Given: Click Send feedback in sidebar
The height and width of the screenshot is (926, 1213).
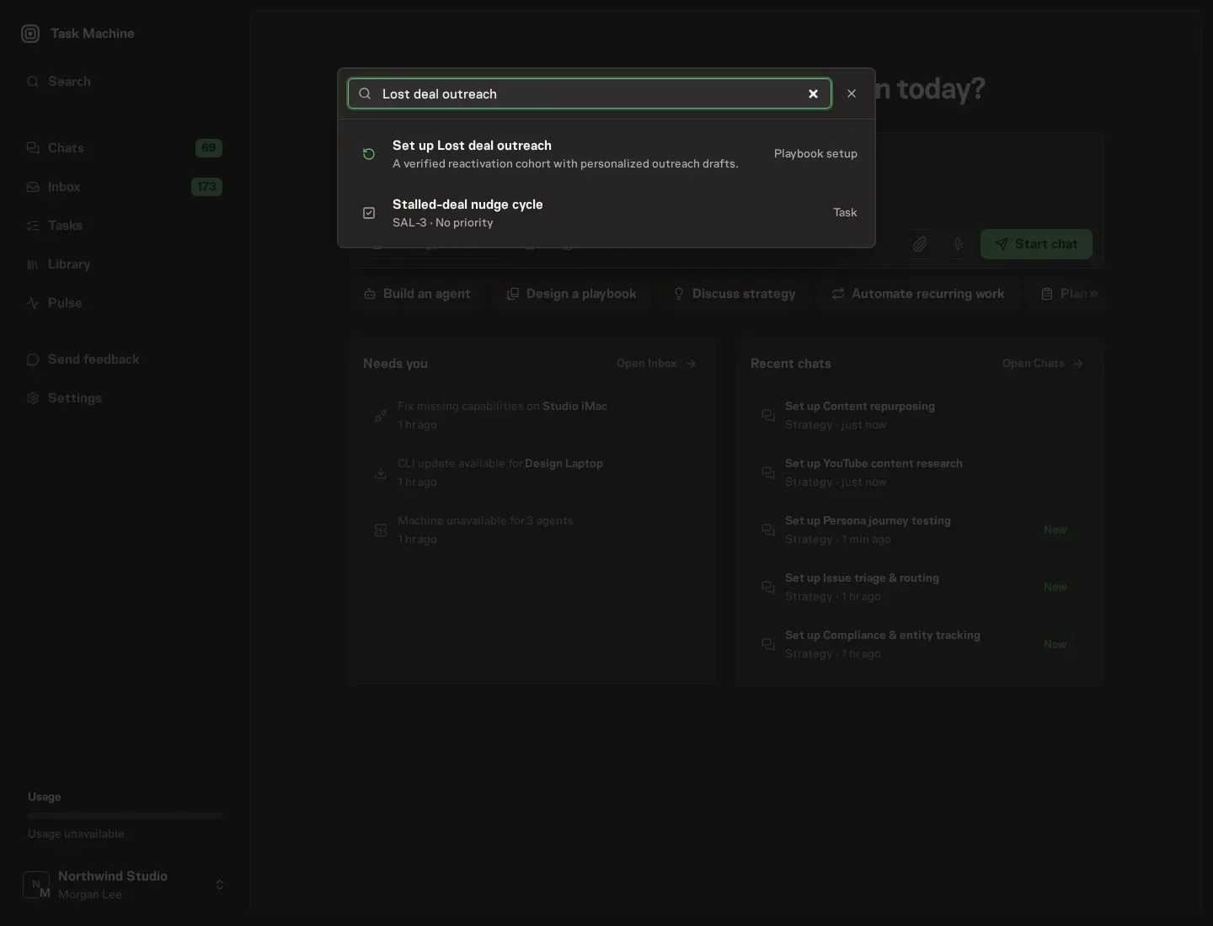Looking at the screenshot, I should 125,359.
